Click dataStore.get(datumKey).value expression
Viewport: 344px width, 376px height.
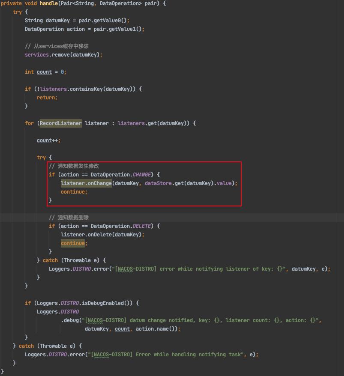[x=188, y=183]
